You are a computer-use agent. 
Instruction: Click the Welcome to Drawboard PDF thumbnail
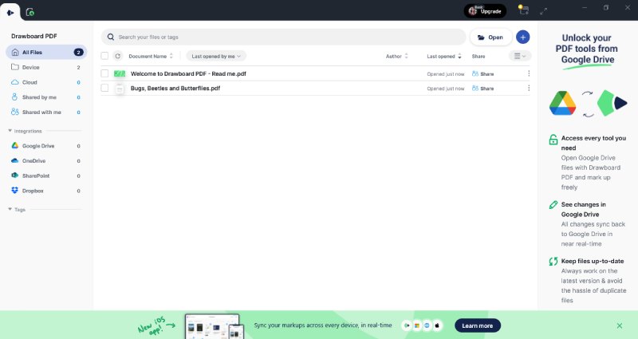[120, 73]
